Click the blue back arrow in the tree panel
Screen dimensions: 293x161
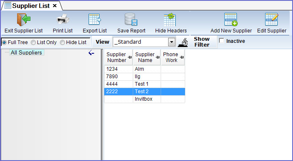click(x=91, y=53)
